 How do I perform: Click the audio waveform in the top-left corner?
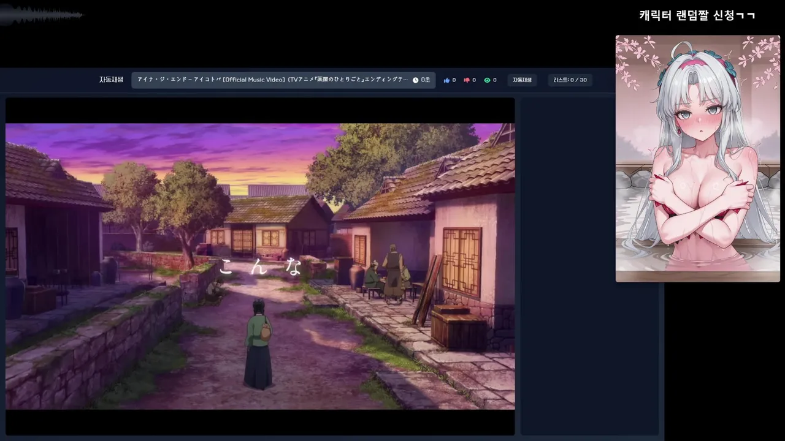pyautogui.click(x=42, y=15)
